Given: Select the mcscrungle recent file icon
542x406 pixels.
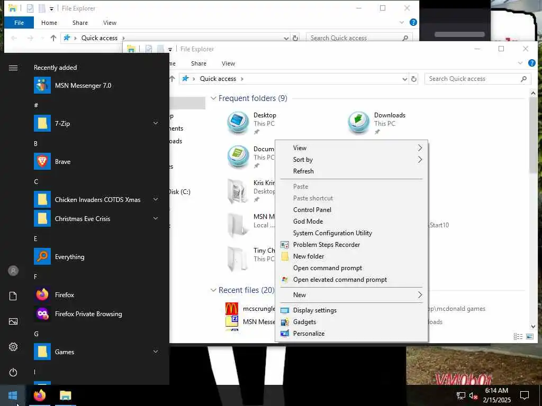Looking at the screenshot, I should pos(232,308).
